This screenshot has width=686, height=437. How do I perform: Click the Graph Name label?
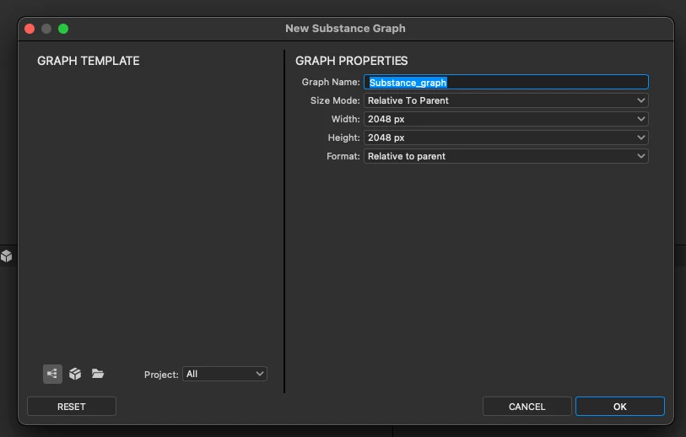pos(331,82)
